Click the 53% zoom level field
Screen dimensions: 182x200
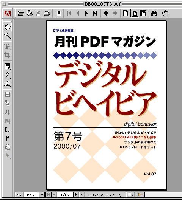coord(31,195)
